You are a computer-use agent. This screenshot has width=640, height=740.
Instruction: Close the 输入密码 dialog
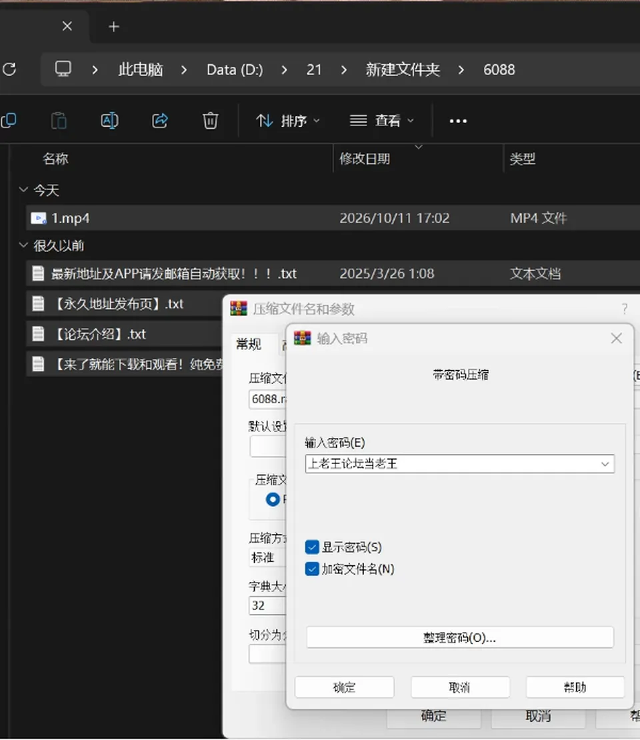pos(617,339)
